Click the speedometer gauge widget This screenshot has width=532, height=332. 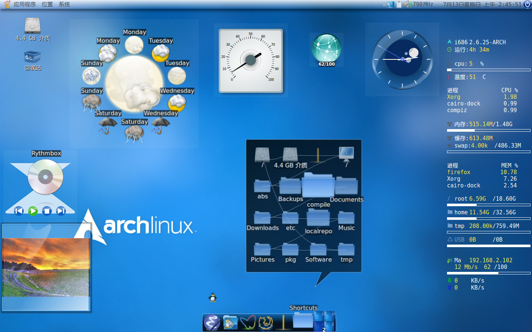click(x=251, y=61)
